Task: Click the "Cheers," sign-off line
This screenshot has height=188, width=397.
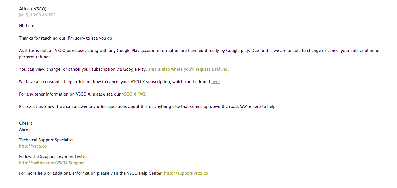Action: 26,123
